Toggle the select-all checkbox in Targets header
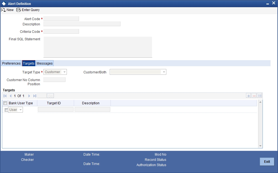 [5, 103]
